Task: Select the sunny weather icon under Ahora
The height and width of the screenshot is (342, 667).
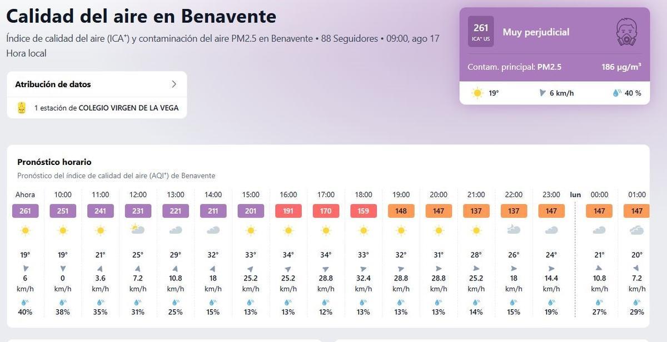Action: point(24,229)
